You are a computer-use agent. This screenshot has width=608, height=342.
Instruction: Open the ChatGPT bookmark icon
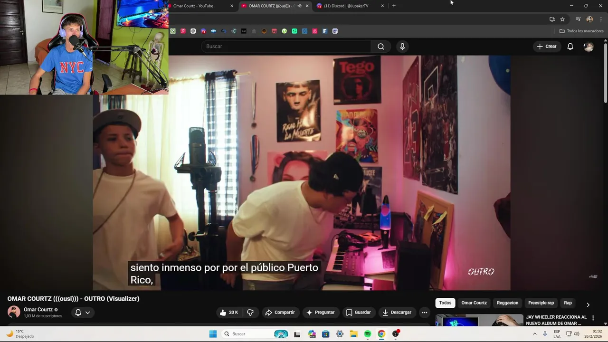[x=193, y=31]
